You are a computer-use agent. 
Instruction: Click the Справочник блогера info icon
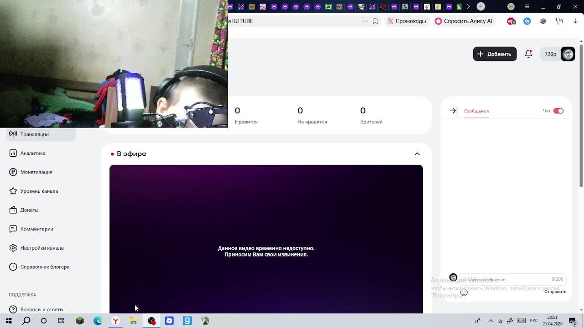pyautogui.click(x=13, y=267)
